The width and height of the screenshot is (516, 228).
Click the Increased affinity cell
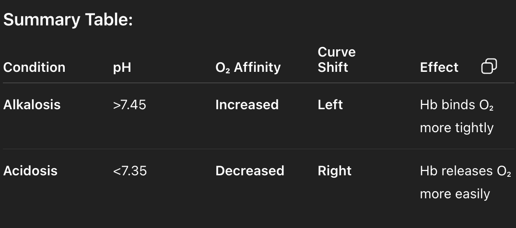(x=246, y=105)
